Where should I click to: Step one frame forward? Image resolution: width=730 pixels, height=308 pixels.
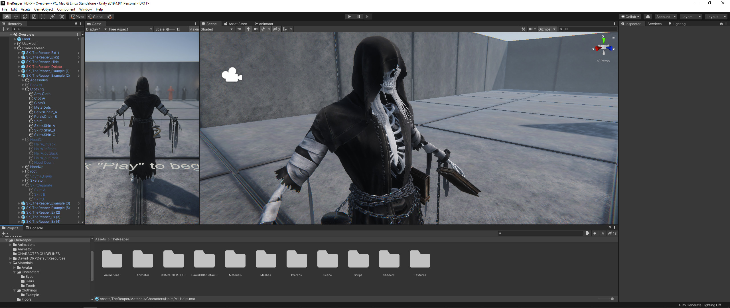pyautogui.click(x=368, y=17)
